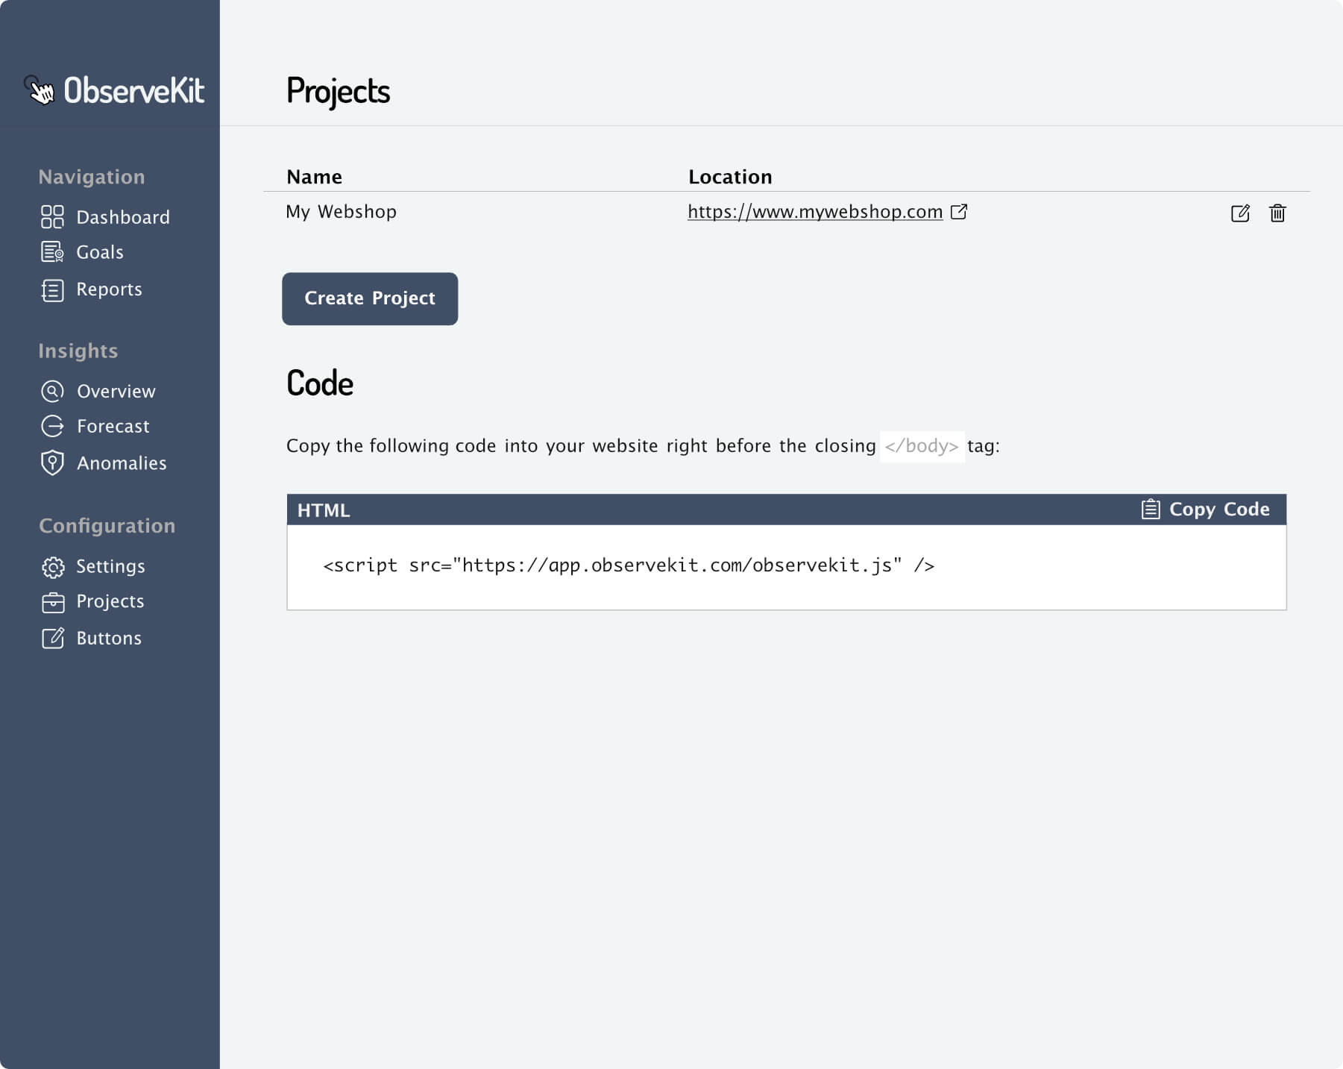The width and height of the screenshot is (1343, 1069).
Task: Open Settings via the gear icon
Action: pos(52,567)
